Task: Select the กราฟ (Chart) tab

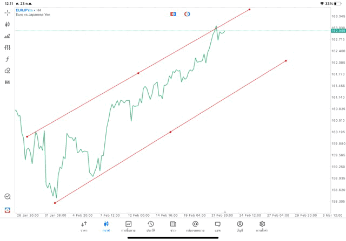Action: [106, 226]
